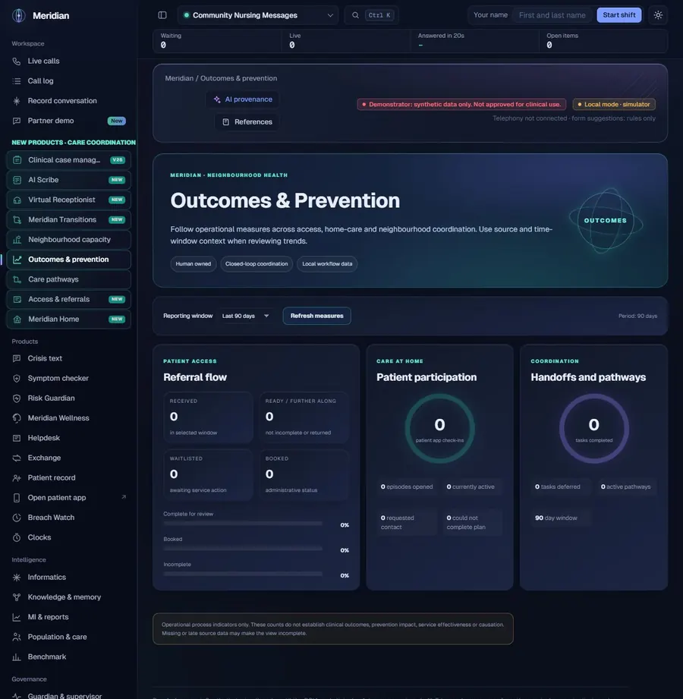Click the Exchange arrows icon
683x699 pixels.
[x=17, y=458]
